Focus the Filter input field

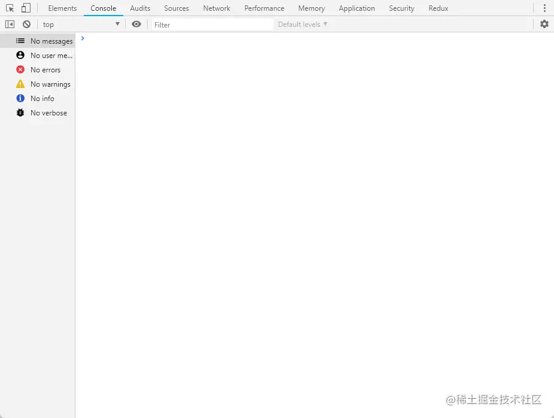(212, 25)
